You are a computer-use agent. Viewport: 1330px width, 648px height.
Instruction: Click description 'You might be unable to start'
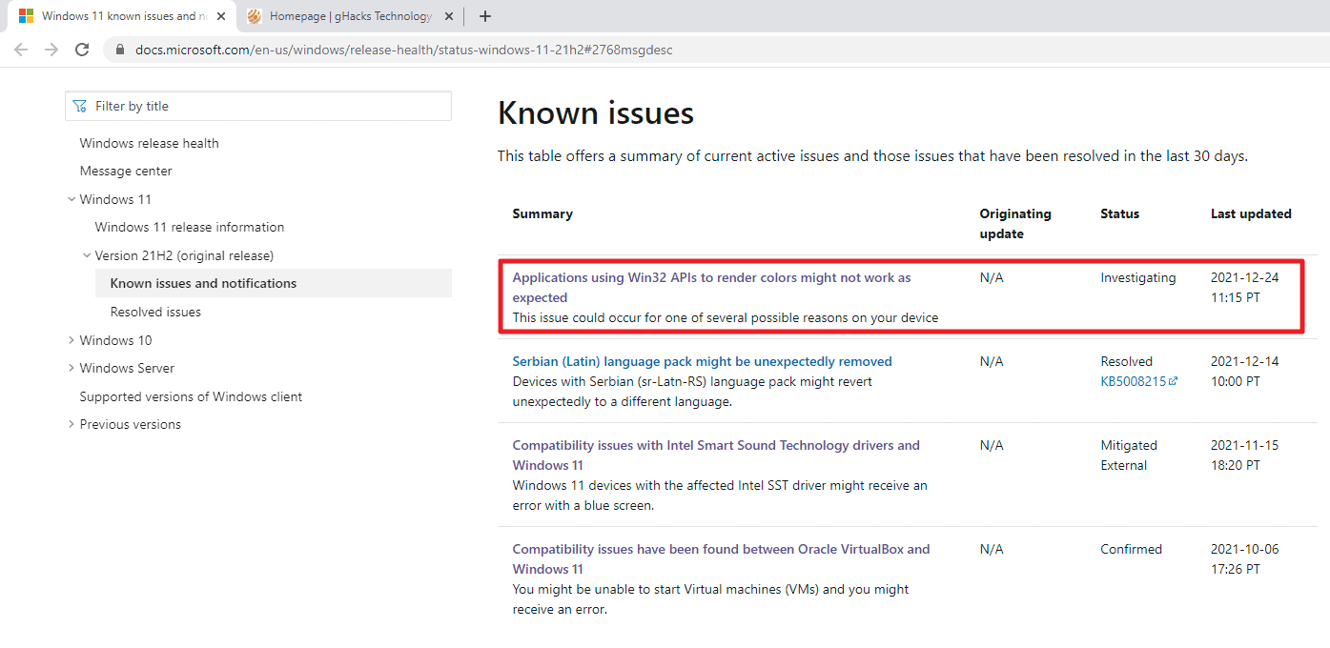click(x=710, y=599)
